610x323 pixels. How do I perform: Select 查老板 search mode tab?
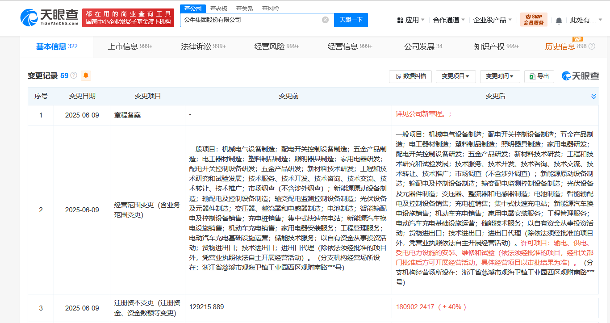219,8
